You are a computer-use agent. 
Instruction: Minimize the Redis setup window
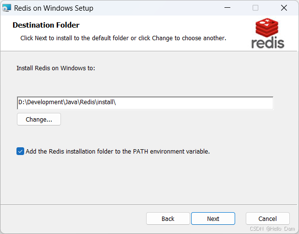pos(227,8)
